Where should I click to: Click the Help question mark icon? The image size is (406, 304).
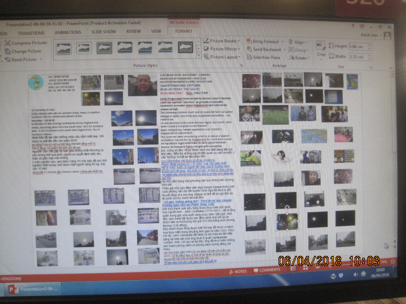[x=353, y=26]
